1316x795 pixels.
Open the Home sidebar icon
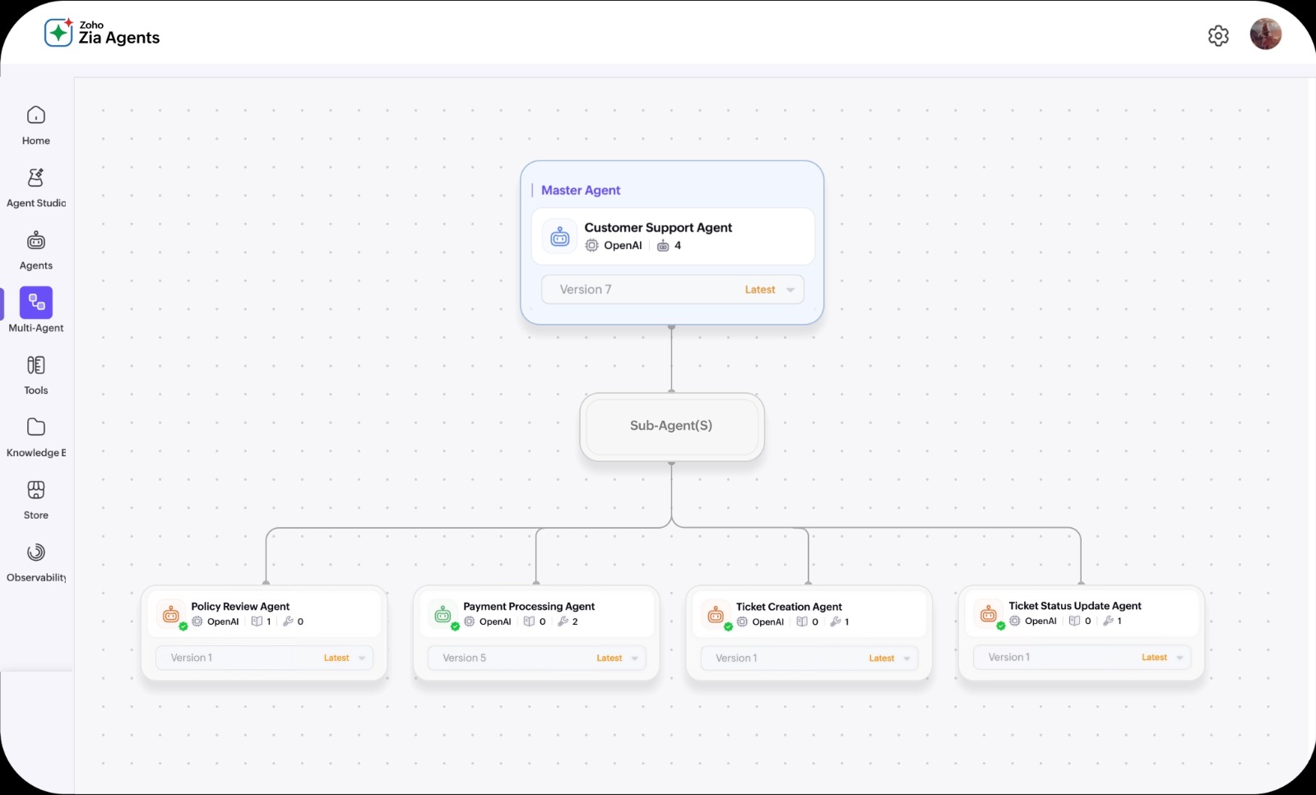[36, 115]
